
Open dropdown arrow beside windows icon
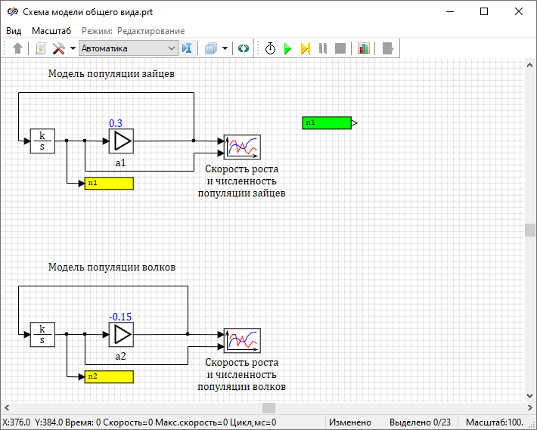[x=225, y=48]
